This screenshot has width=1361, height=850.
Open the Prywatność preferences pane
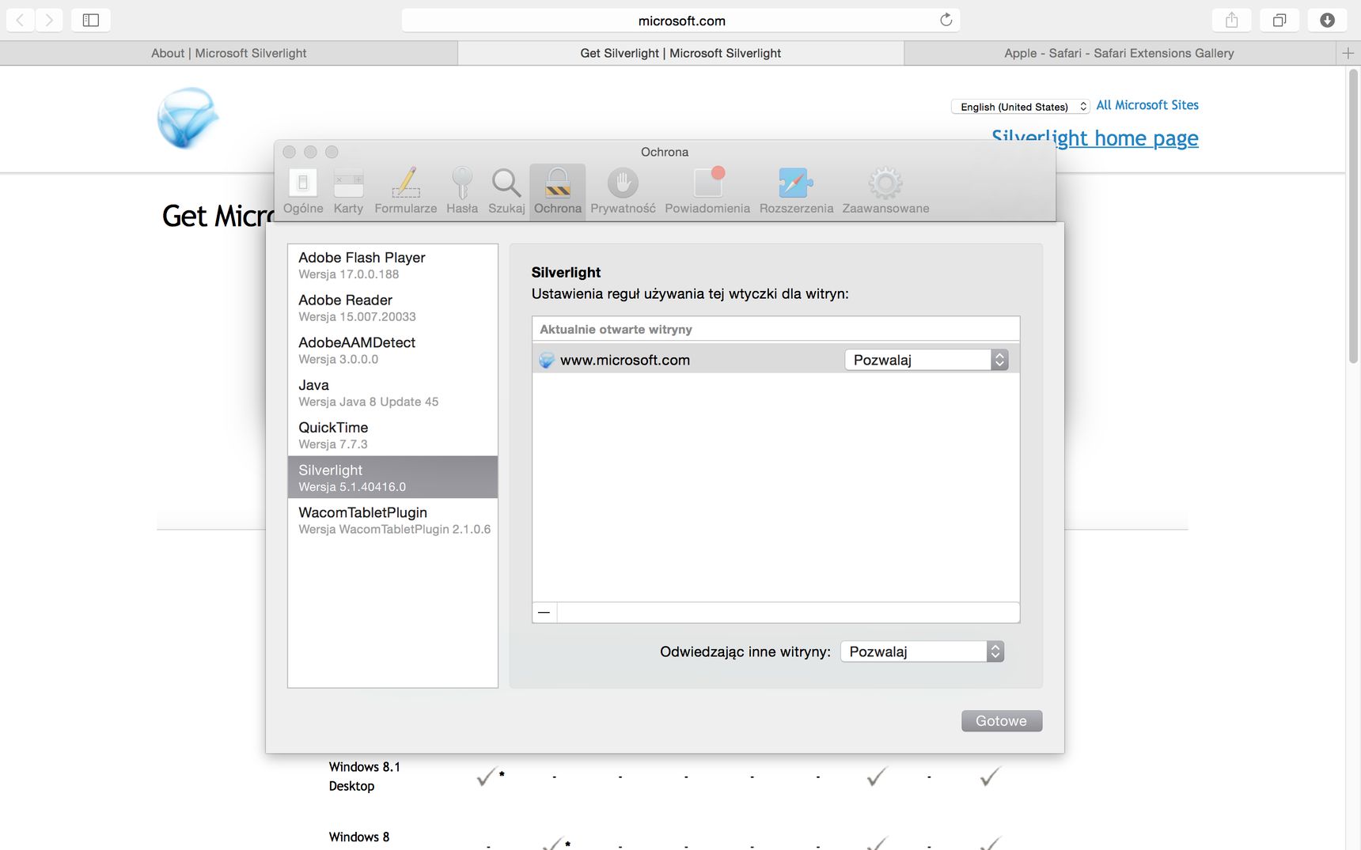(623, 191)
